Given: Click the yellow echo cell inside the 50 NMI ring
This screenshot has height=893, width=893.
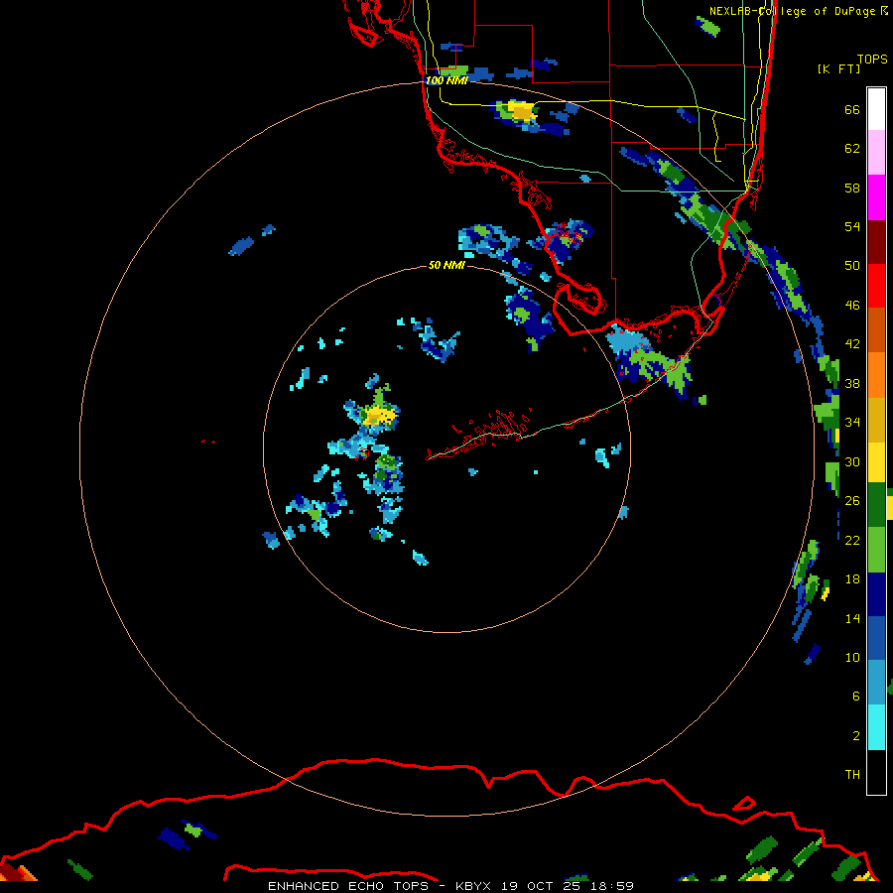Looking at the screenshot, I should (379, 416).
